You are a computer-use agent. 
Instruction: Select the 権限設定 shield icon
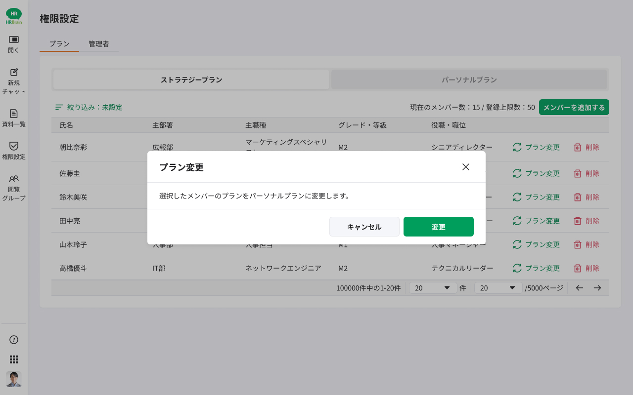click(x=14, y=146)
